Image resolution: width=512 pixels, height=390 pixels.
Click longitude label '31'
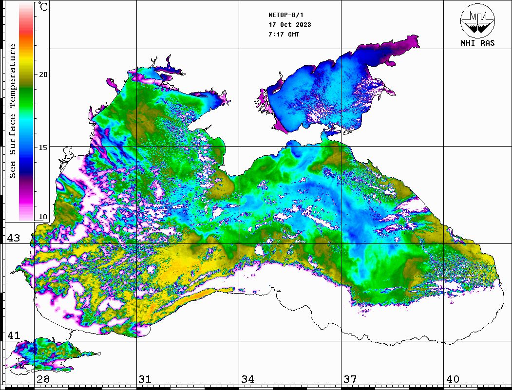(145, 379)
